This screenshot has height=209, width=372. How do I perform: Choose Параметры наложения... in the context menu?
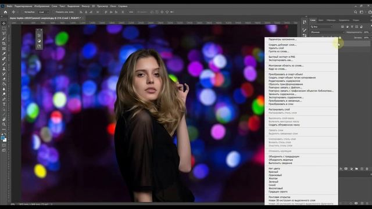(282, 39)
